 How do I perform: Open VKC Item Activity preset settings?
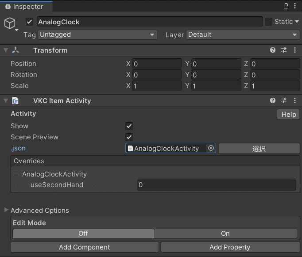(x=284, y=101)
